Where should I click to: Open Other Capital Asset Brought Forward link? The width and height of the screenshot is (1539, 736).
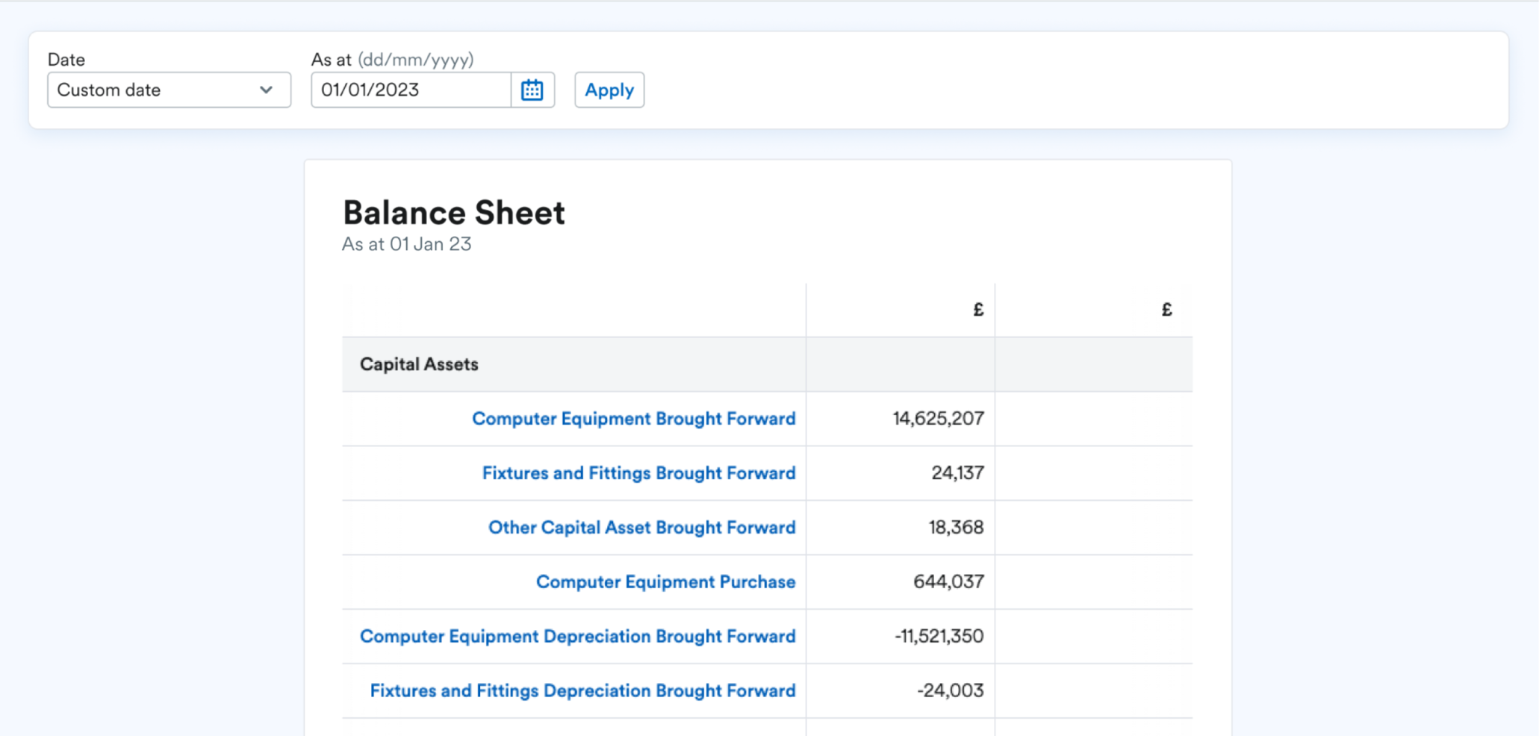click(641, 528)
